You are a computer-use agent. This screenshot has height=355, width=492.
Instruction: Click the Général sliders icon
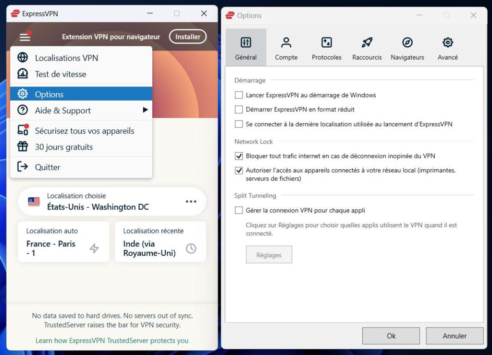246,42
